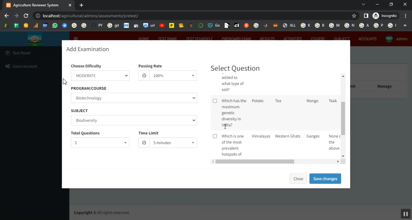This screenshot has height=220, width=412.
Task: Bookmark this page with star icon
Action: pyautogui.click(x=354, y=16)
